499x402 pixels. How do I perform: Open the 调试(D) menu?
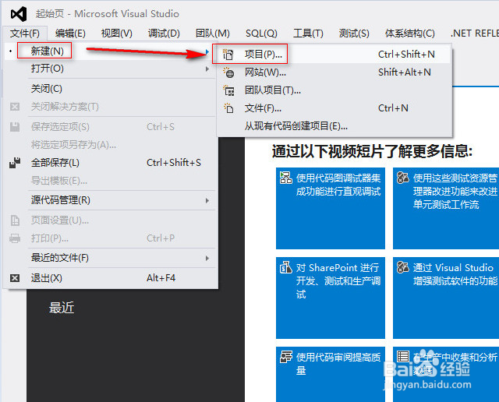click(164, 33)
